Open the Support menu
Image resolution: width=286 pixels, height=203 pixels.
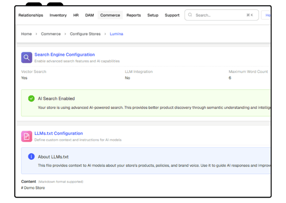[x=172, y=15]
